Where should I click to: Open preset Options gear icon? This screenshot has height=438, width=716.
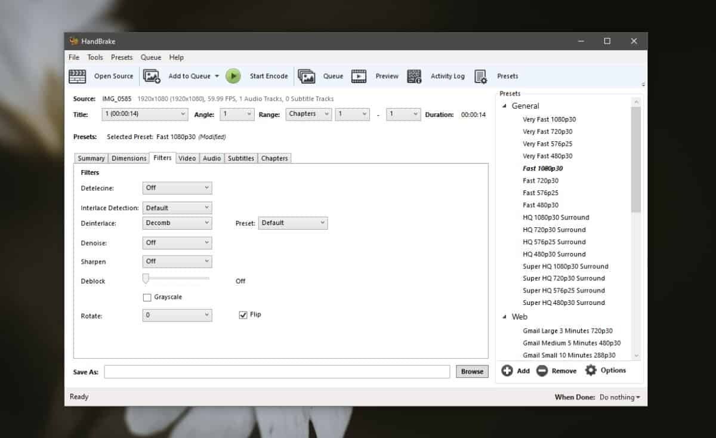591,371
